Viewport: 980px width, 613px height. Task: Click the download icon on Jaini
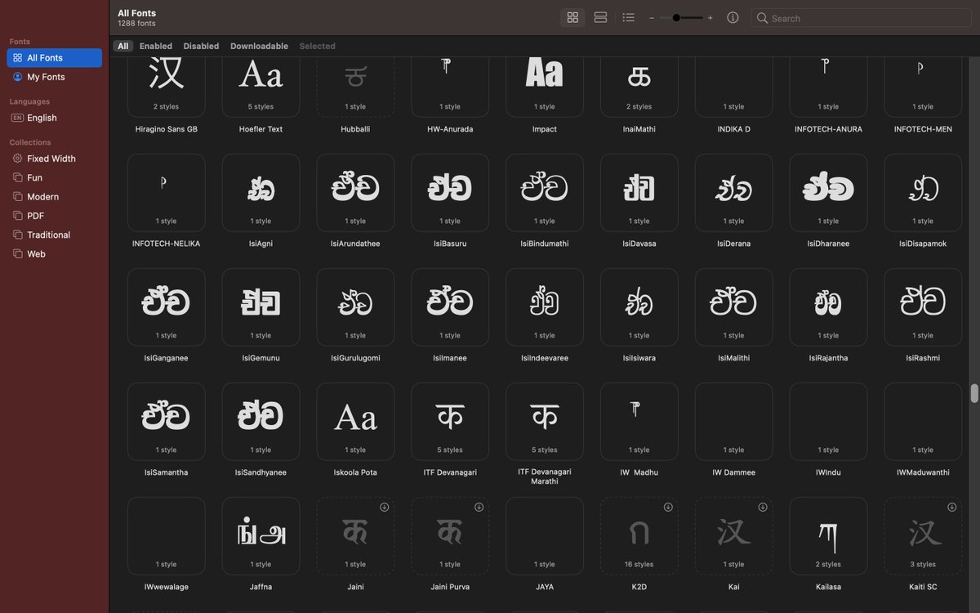(384, 508)
